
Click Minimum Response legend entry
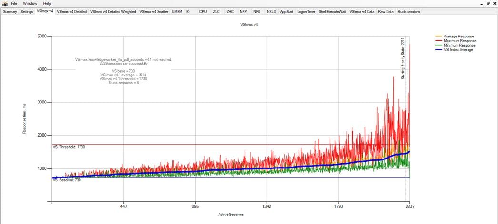[455, 45]
